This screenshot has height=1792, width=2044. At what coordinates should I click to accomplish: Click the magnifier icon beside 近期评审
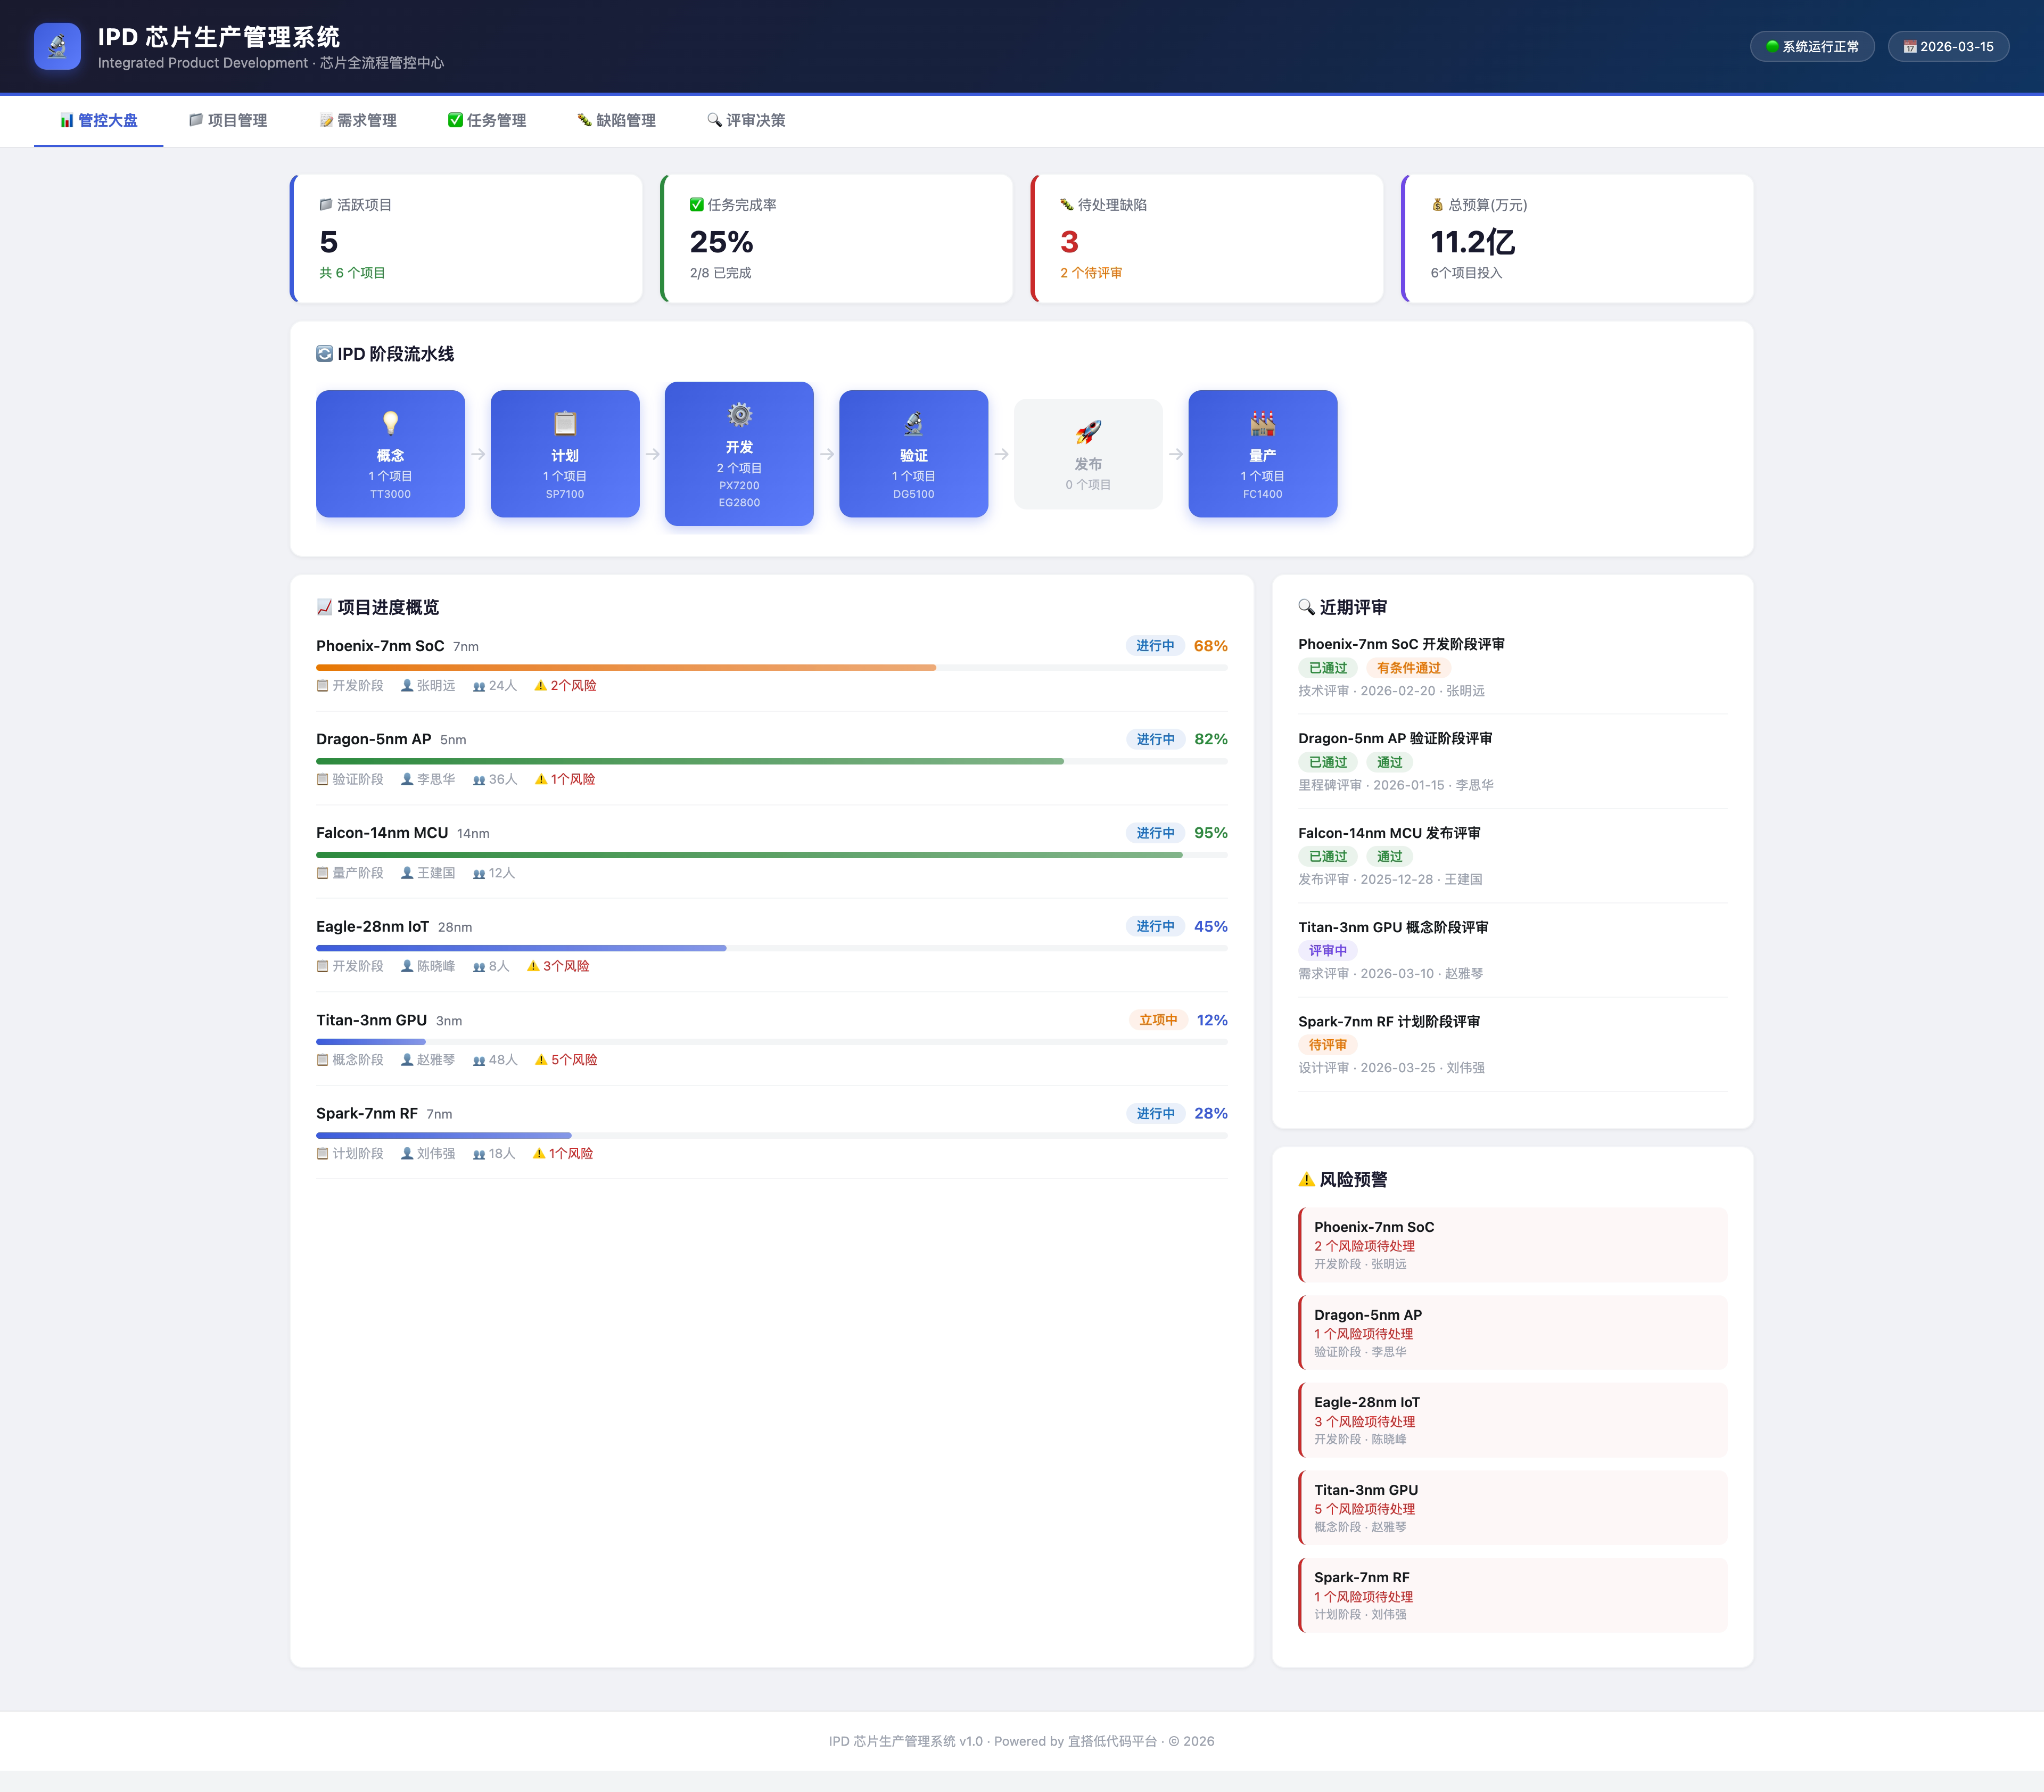1306,607
